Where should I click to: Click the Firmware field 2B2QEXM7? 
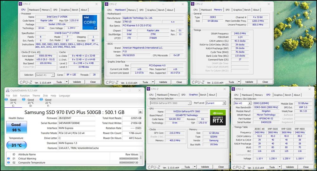coord(76,118)
